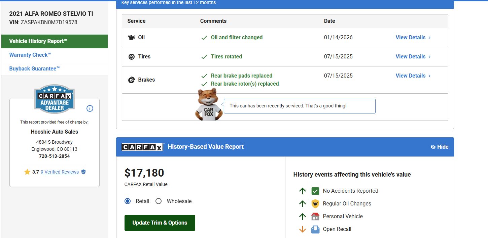Viewport: 488px width, 238px height.
Task: Expand View Details for Tires service
Action: pos(413,57)
